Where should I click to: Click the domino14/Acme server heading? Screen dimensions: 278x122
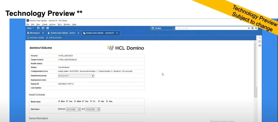(41, 48)
